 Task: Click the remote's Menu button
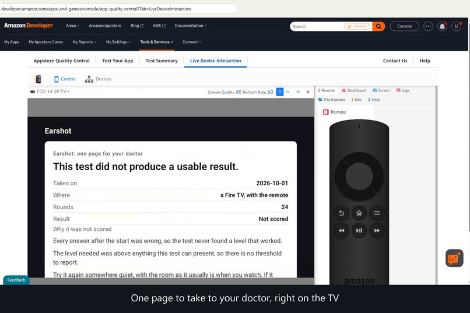[377, 213]
